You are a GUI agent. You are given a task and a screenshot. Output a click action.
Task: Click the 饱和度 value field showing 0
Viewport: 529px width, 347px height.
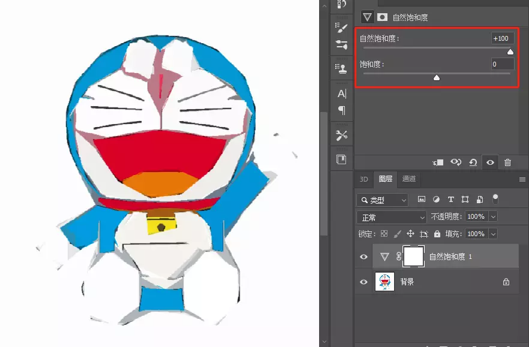tap(503, 64)
